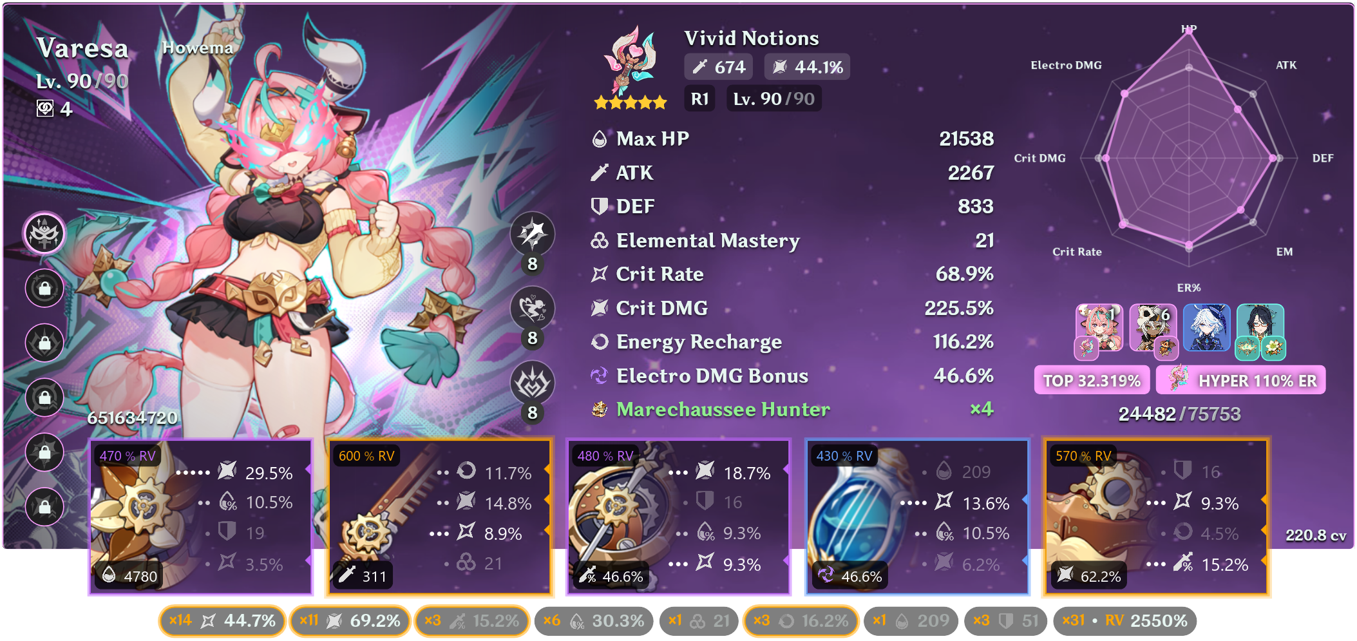Image resolution: width=1357 pixels, height=641 pixels.
Task: Select the normal attack talent icon
Action: (532, 234)
